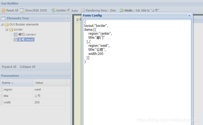Collapse the Elements Tree panel via chevron
The height and width of the screenshot is (125, 203).
(x=67, y=18)
